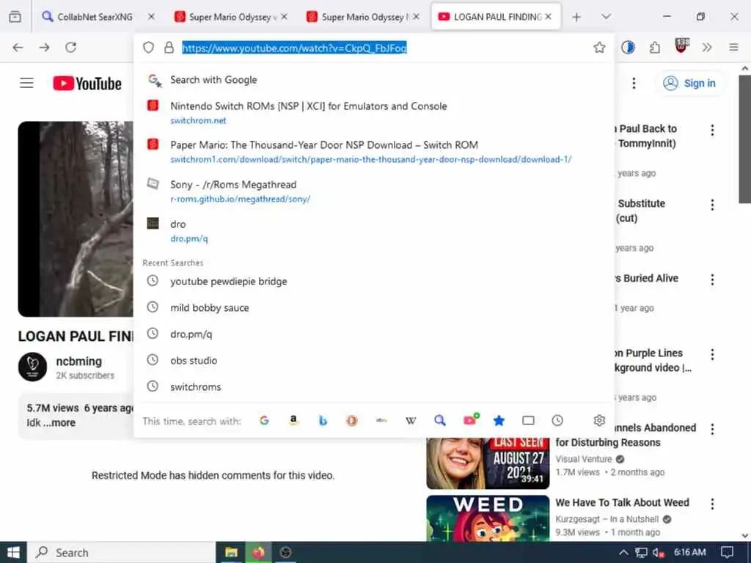
Task: Go to YouTube home via the logo
Action: [87, 84]
